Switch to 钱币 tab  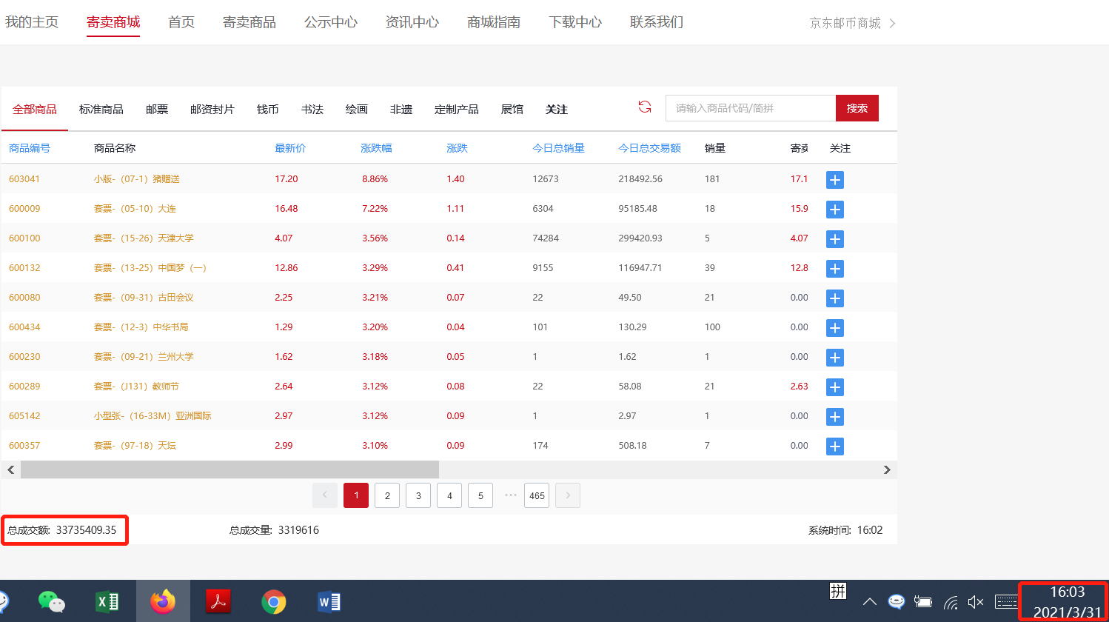coord(268,109)
